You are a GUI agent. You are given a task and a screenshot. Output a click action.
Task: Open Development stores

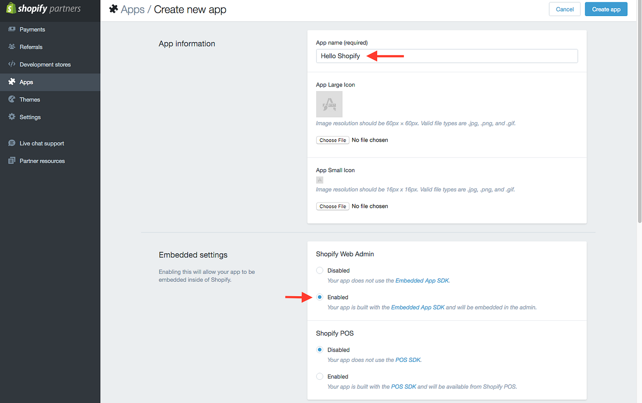click(x=45, y=64)
